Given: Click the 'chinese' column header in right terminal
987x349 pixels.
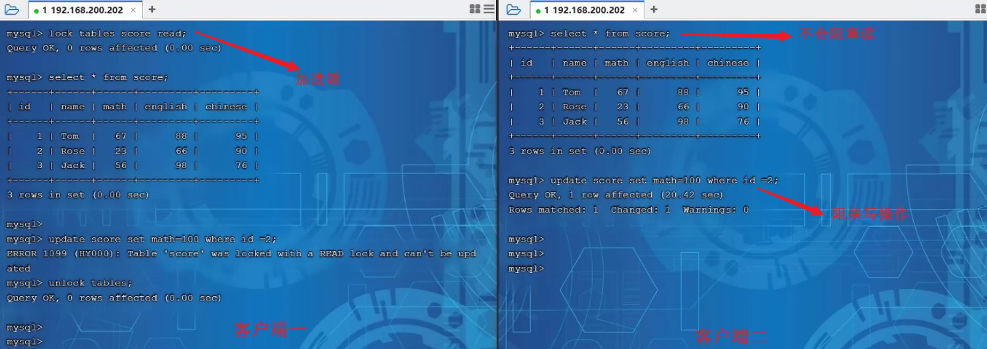Looking at the screenshot, I should click(728, 63).
